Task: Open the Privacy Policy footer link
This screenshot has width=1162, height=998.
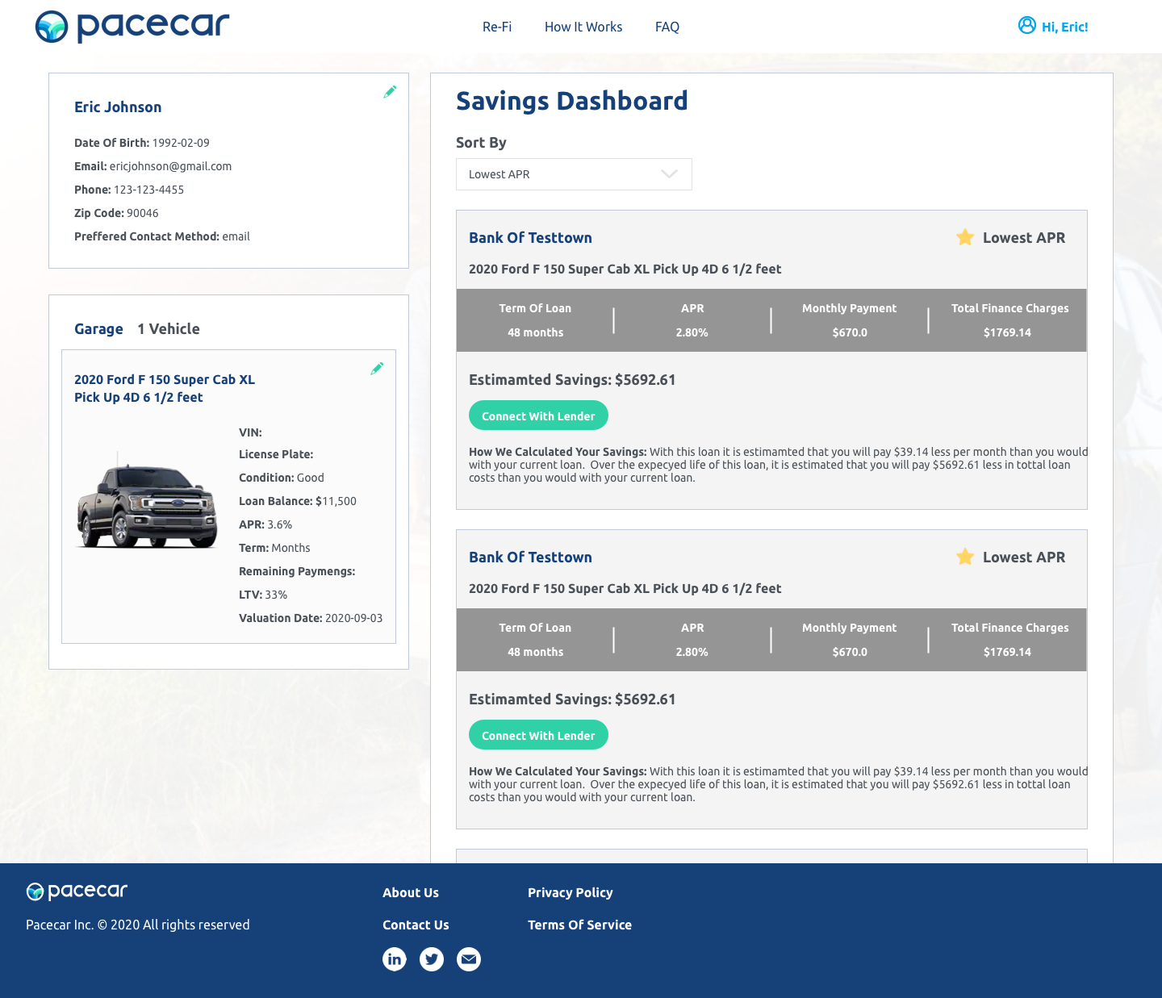Action: pos(571,892)
